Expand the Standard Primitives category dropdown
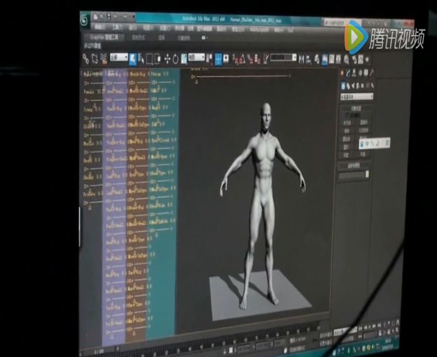 click(x=357, y=96)
